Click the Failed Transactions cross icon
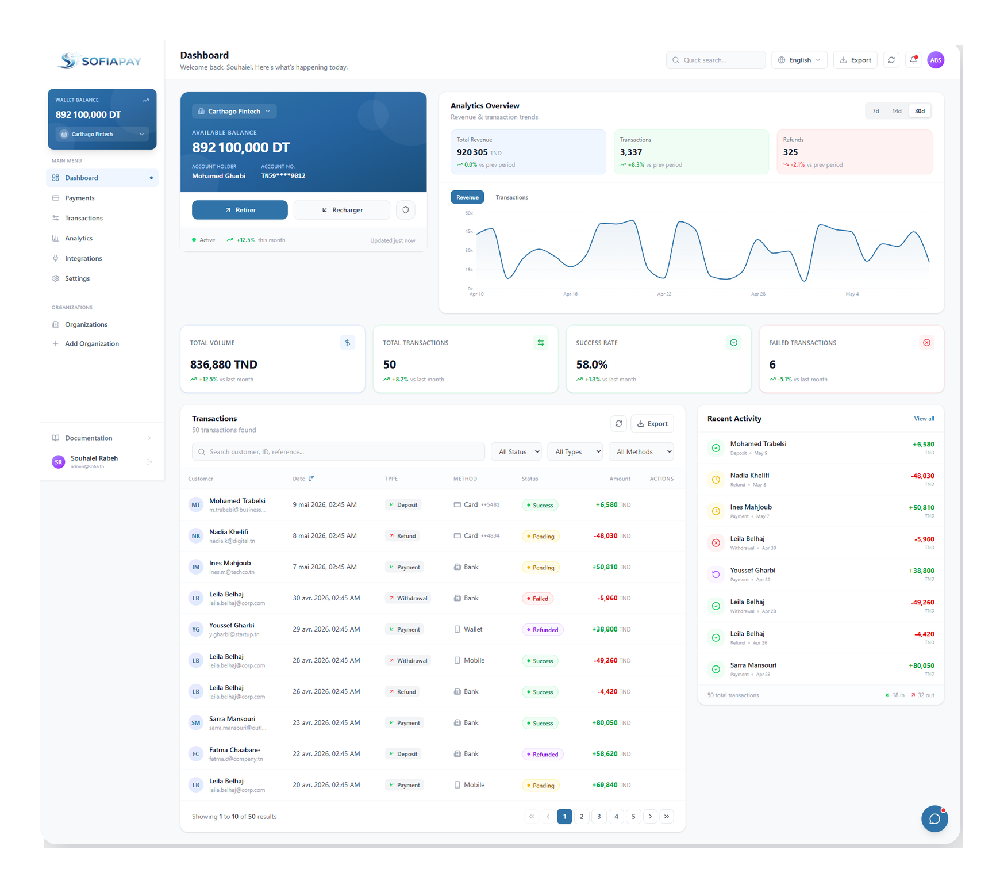Viewport: 1000px width, 884px height. pyautogui.click(x=927, y=343)
